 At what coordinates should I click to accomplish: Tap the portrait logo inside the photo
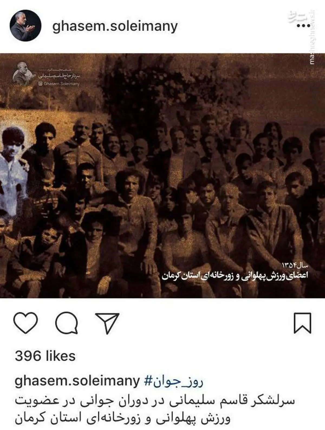(x=24, y=74)
